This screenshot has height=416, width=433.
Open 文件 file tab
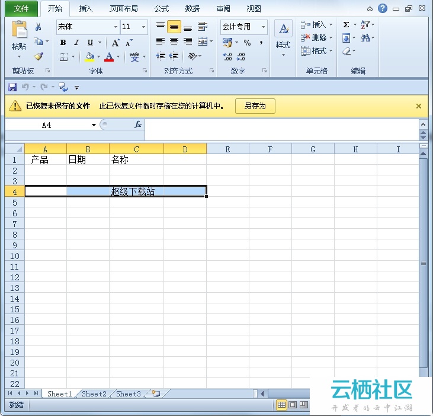(x=21, y=9)
